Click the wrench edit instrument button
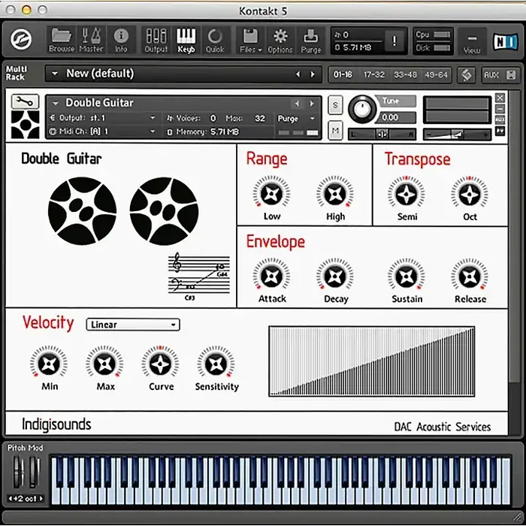526x526 pixels. point(25,101)
